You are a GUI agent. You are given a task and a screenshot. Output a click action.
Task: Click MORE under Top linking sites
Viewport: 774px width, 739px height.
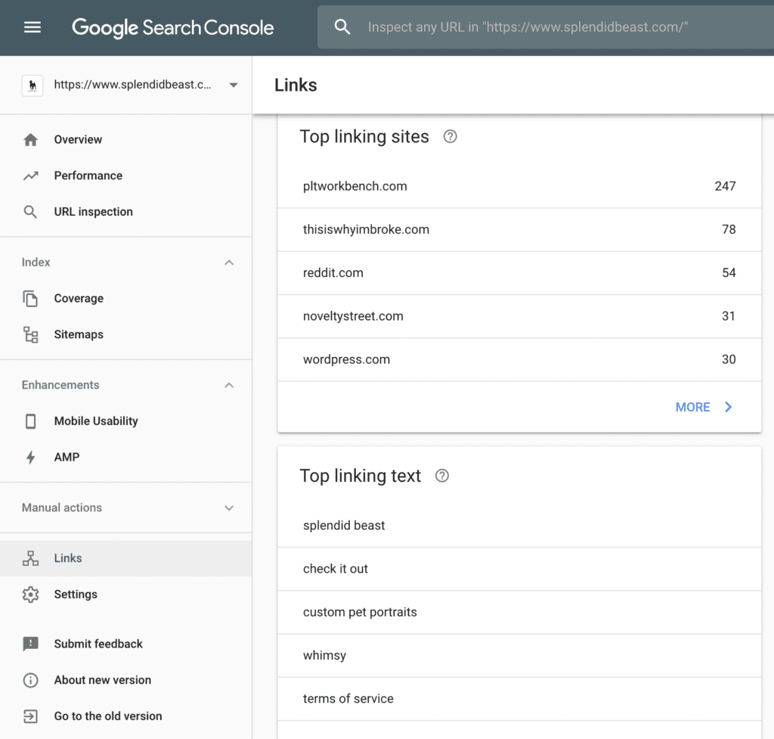(692, 407)
